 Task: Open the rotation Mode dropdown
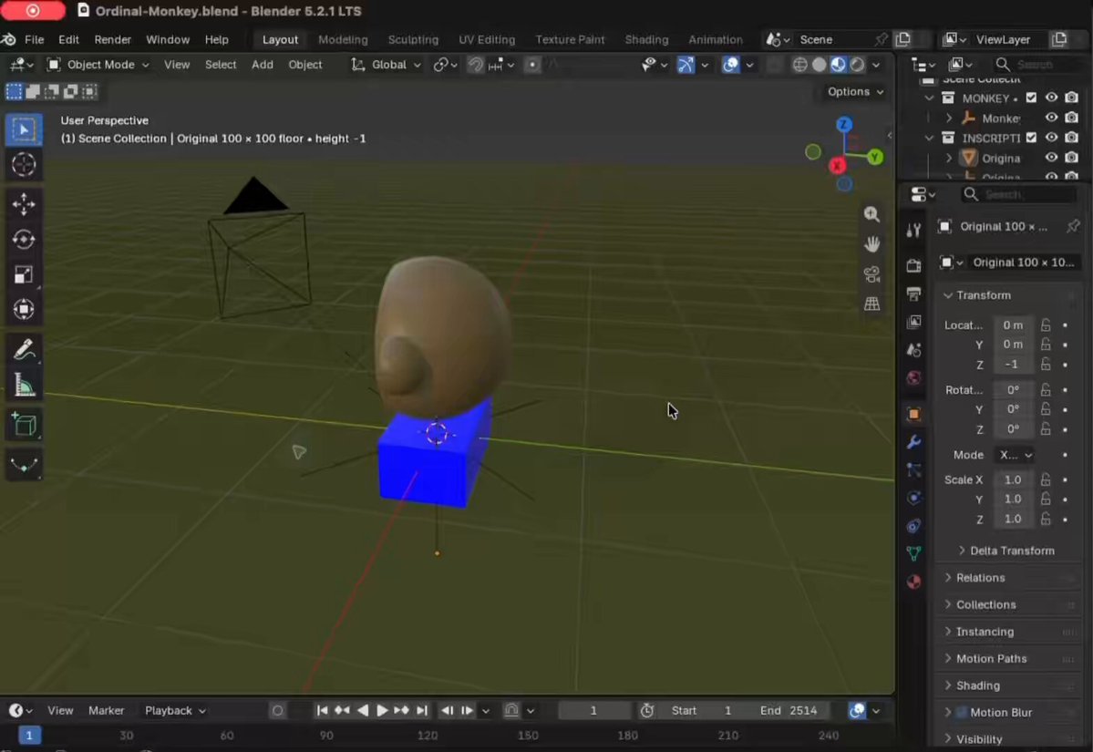[x=1015, y=455]
